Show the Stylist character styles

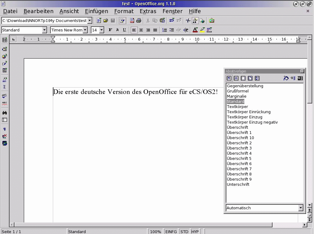click(236, 78)
